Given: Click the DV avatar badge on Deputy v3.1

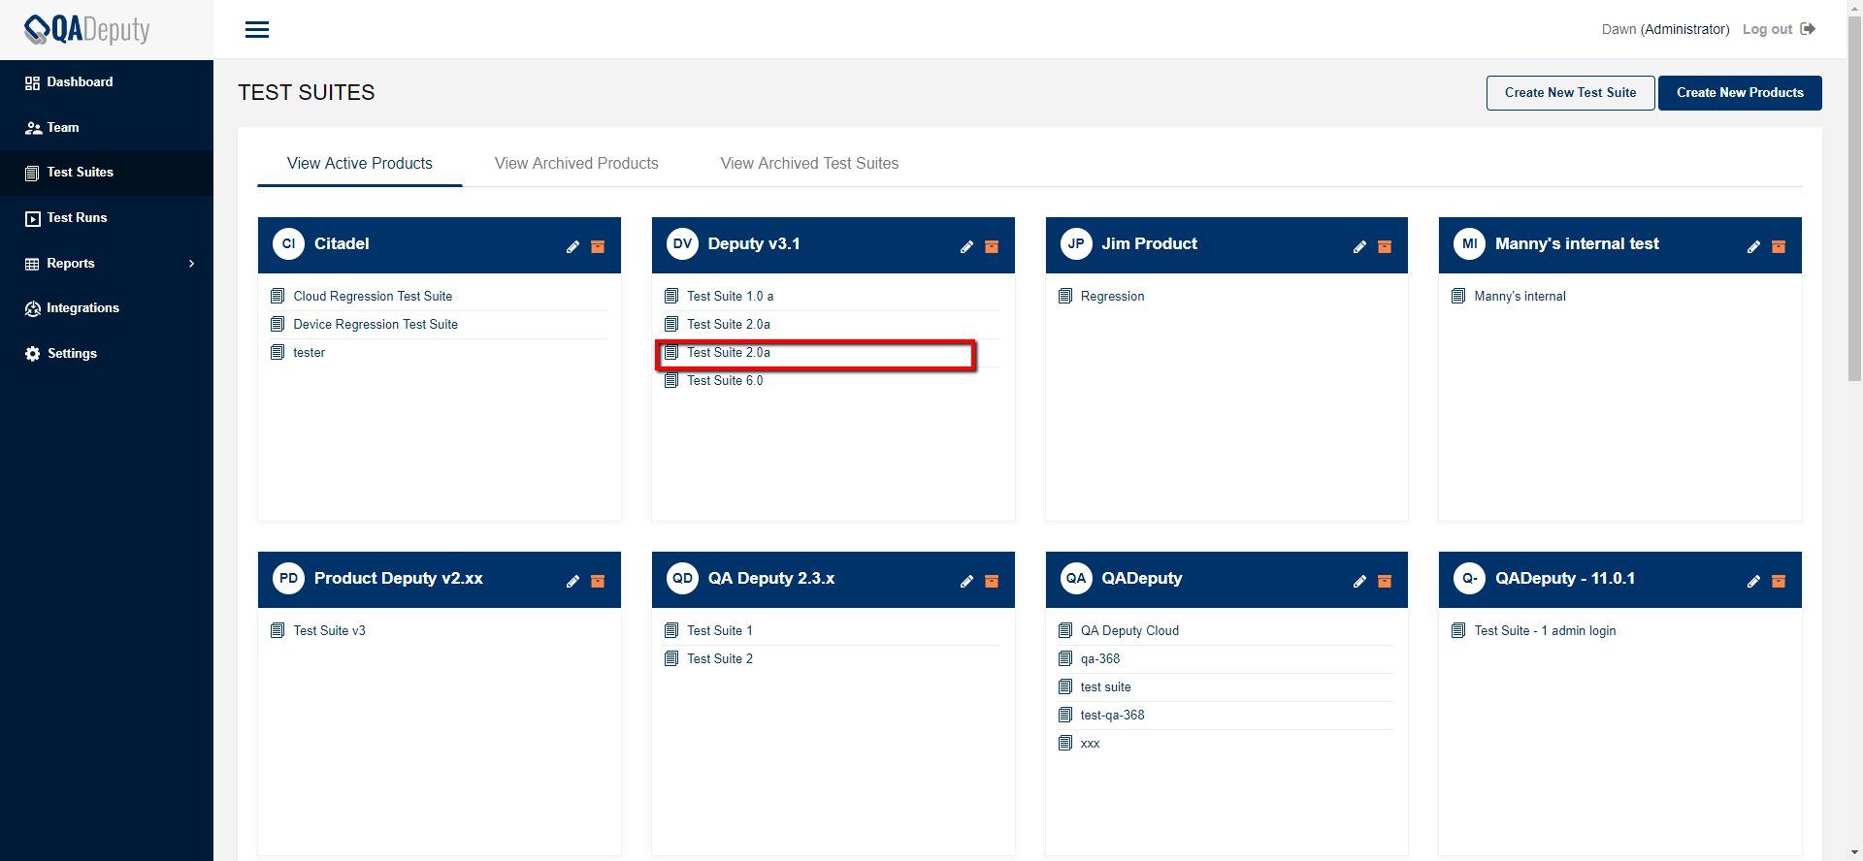Looking at the screenshot, I should [682, 244].
